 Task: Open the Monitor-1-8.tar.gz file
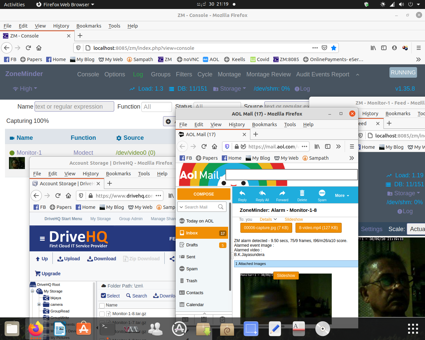click(x=129, y=314)
